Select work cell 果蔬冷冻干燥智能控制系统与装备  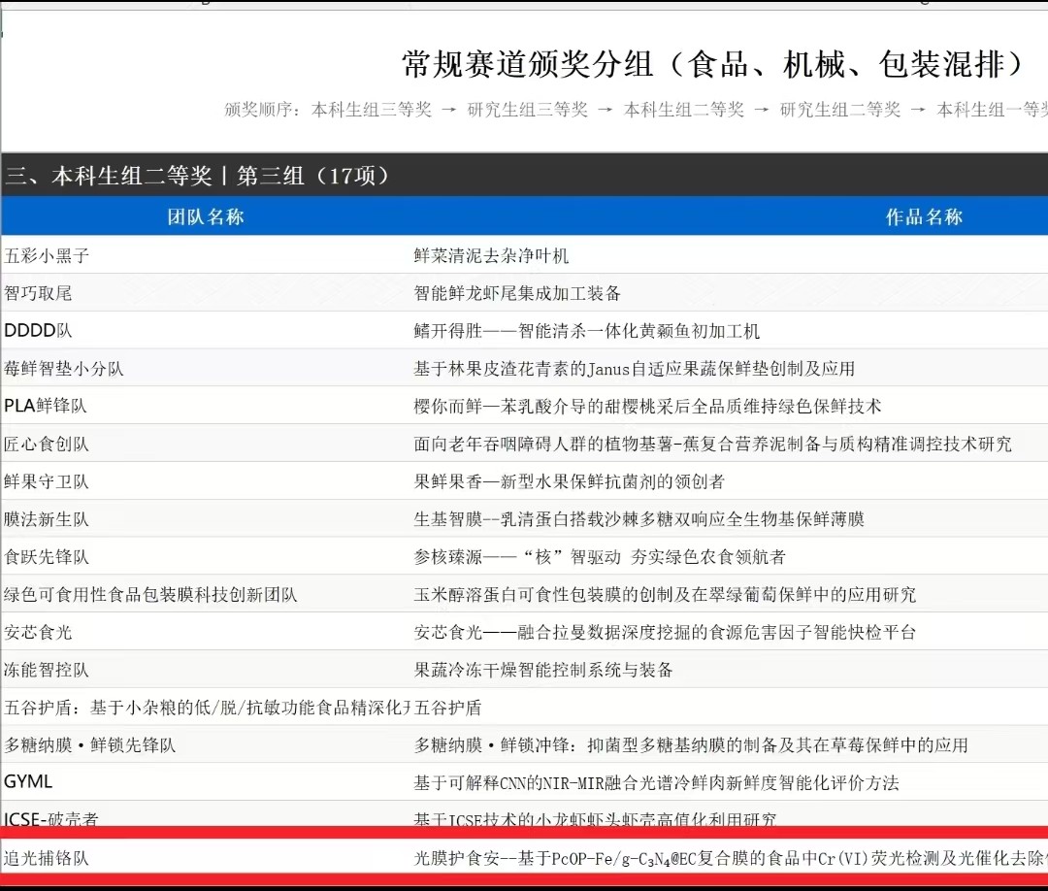(x=543, y=670)
